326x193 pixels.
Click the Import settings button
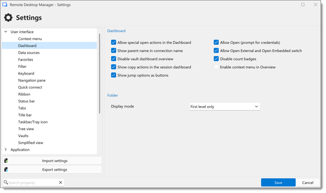[52, 161]
